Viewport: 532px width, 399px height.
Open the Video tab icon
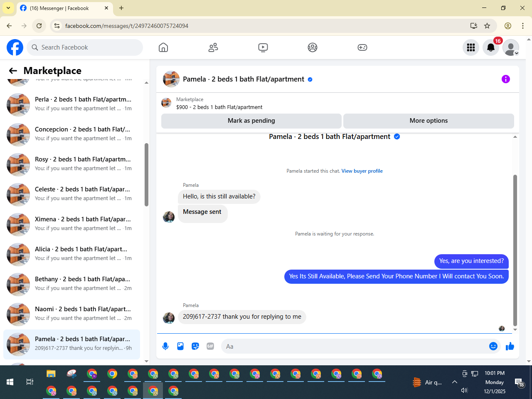[x=263, y=47]
